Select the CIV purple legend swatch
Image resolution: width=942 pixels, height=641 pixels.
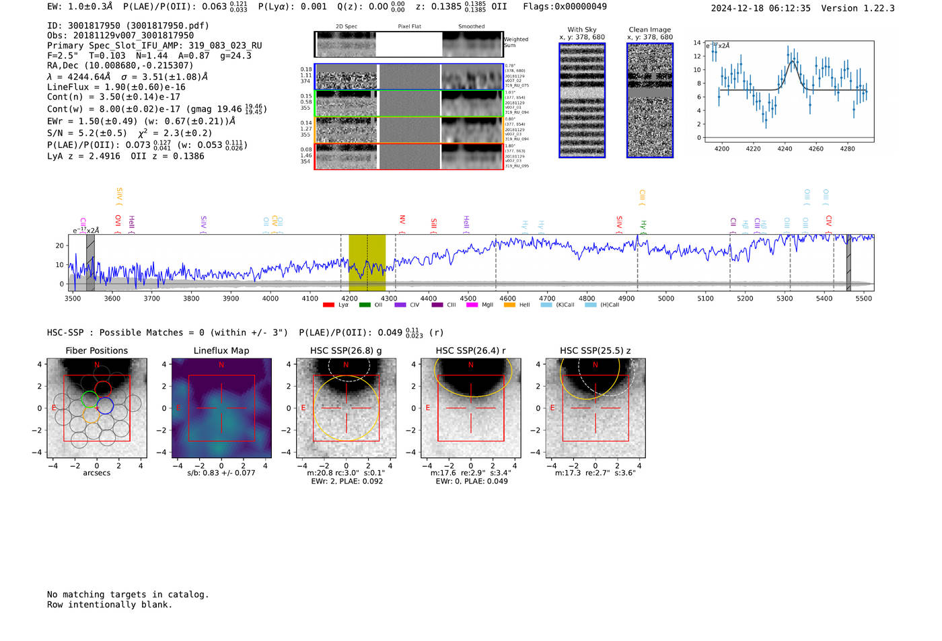click(x=400, y=305)
